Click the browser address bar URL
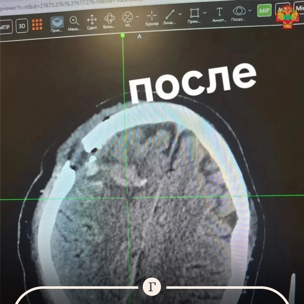This screenshot has height=304, width=304. (72, 5)
